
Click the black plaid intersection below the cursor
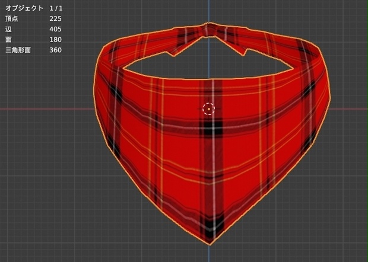click(213, 127)
